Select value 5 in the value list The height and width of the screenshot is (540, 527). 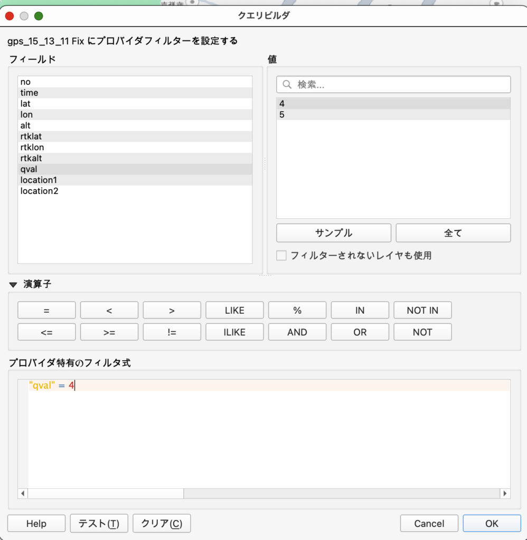point(393,114)
